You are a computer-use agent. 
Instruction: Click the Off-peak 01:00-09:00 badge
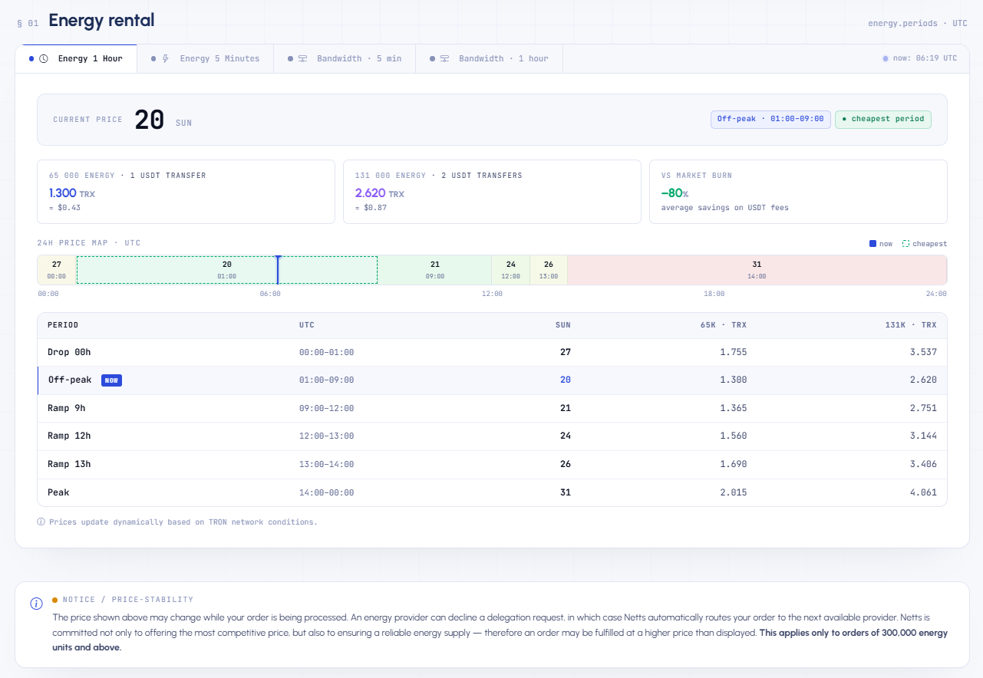770,119
